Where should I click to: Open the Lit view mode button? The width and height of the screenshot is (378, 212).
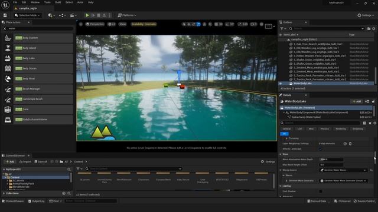[112, 24]
